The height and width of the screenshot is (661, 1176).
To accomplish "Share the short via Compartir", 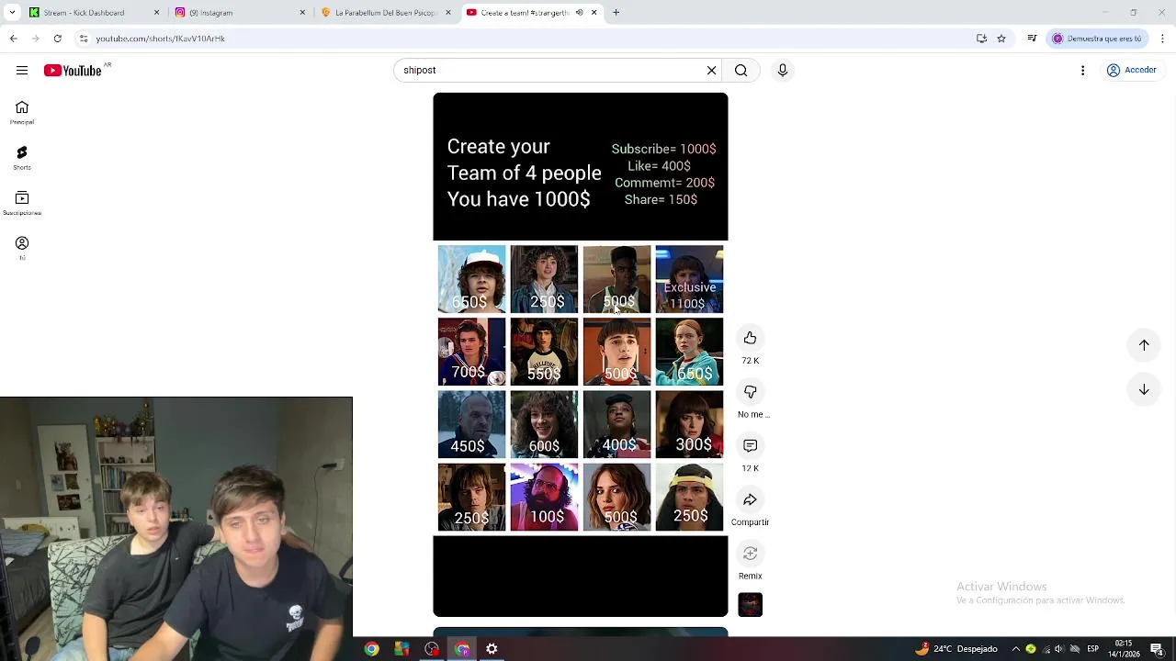I will pyautogui.click(x=750, y=499).
